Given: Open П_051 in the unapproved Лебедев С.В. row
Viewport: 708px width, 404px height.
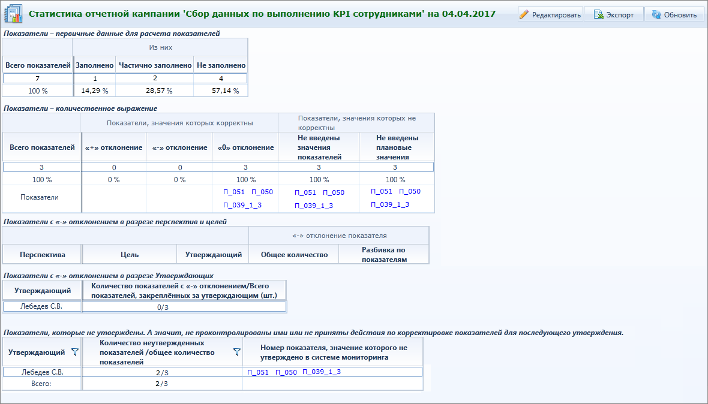Looking at the screenshot, I should pos(258,372).
